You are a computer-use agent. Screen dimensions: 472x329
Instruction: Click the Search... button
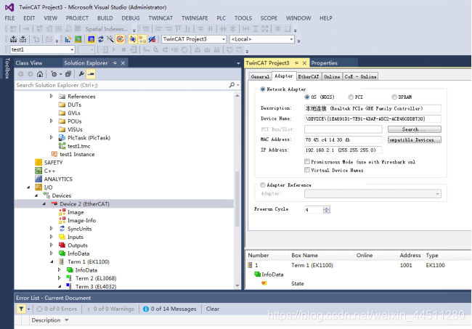(x=415, y=129)
